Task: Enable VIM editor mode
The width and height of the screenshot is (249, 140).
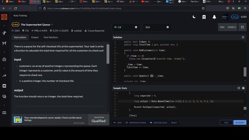Action: point(222,27)
